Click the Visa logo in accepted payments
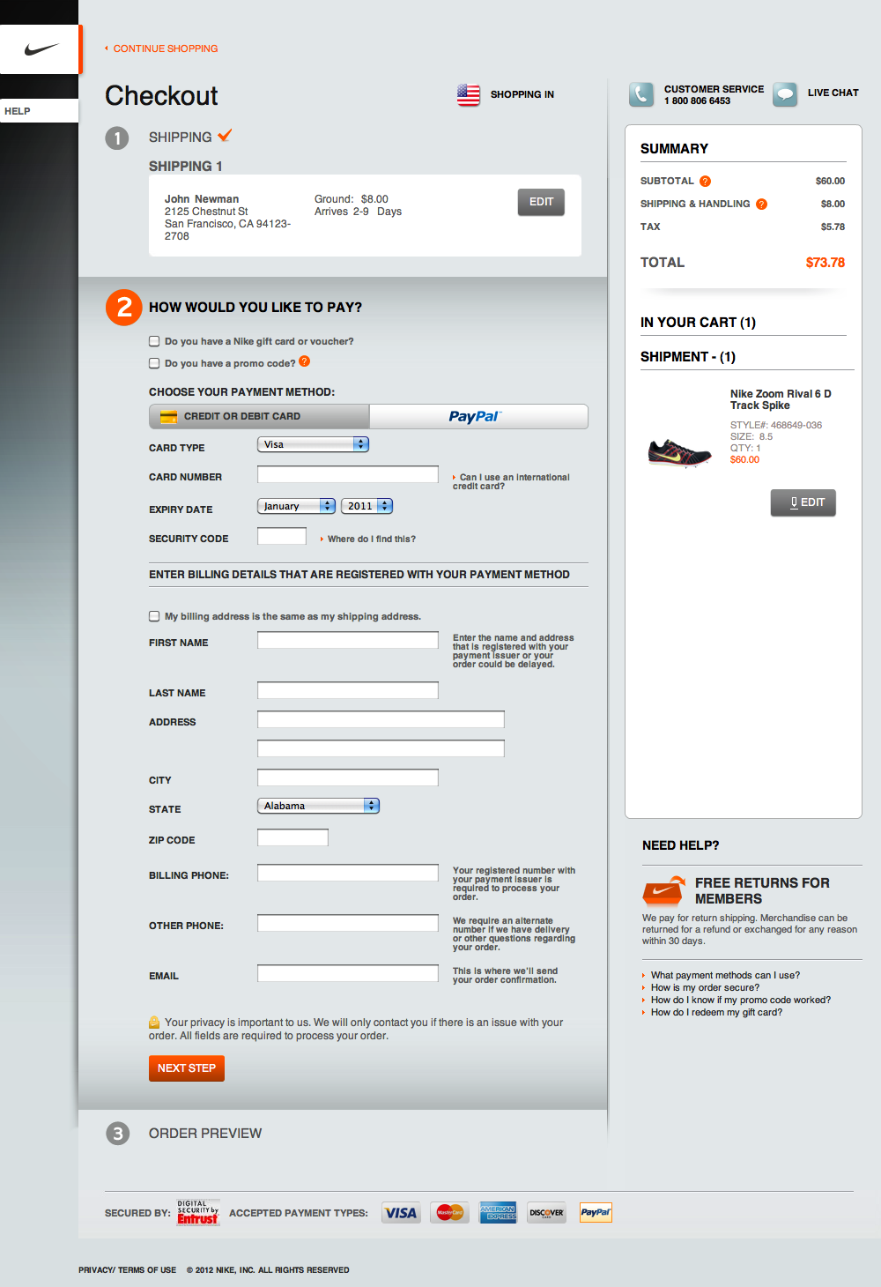The width and height of the screenshot is (881, 1287). coord(401,1213)
